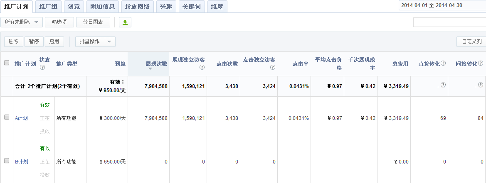The image size is (486, 183).
Task: Click help icon next to 直接转化 header
Action: [x=443, y=63]
